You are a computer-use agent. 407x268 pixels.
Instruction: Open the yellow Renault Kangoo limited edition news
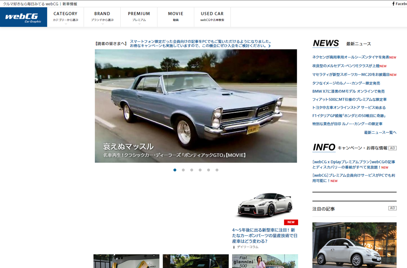point(347,124)
